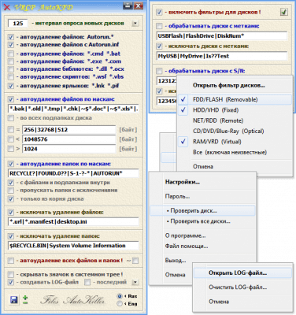Choose 'Открыть LOG-файл...' menu entry
This screenshot has width=296, height=315.
click(242, 273)
